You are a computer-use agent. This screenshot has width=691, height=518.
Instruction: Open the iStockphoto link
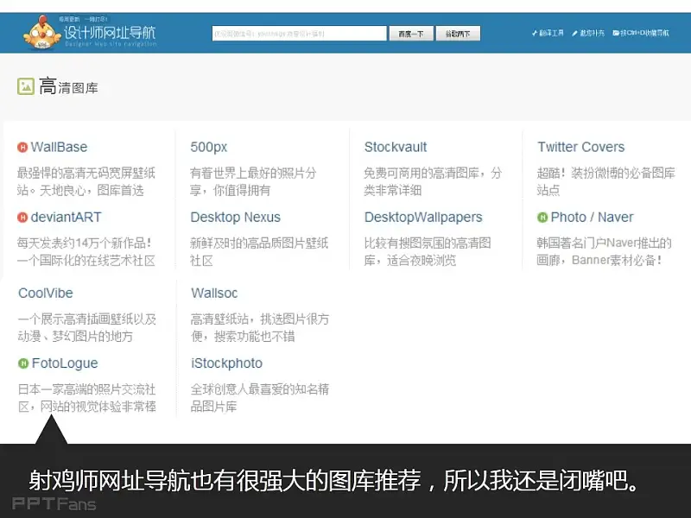pos(226,363)
